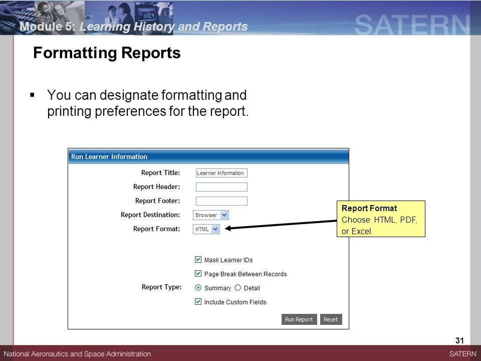Click the Report Destination label text
Viewport: 481px width, 361px height.
pos(150,215)
